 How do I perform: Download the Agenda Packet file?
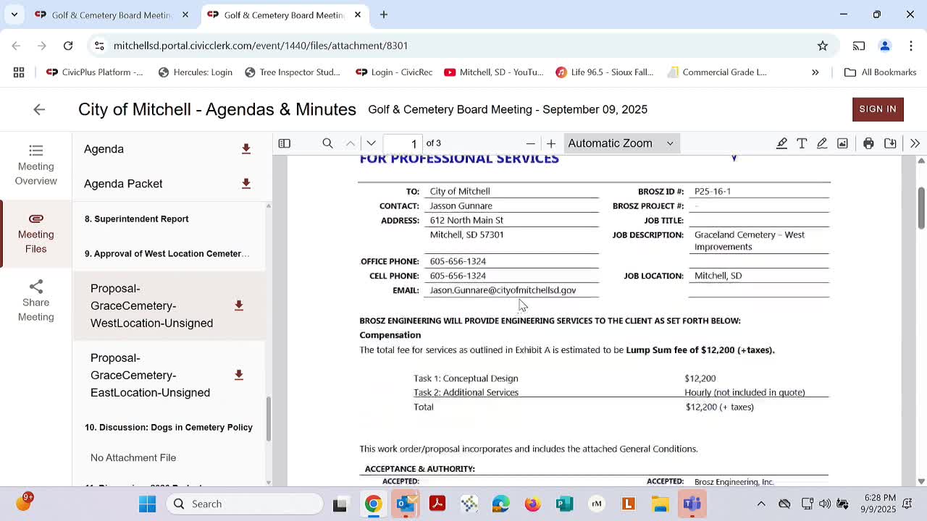[246, 184]
